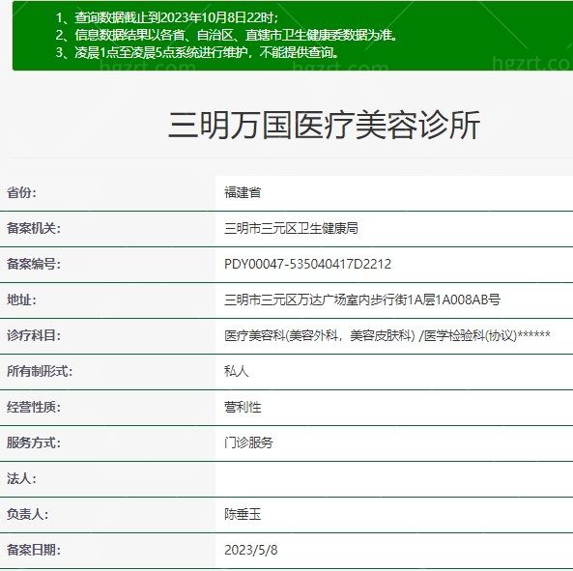Select the value 福建省
This screenshot has height=571, width=573.
[x=243, y=192]
